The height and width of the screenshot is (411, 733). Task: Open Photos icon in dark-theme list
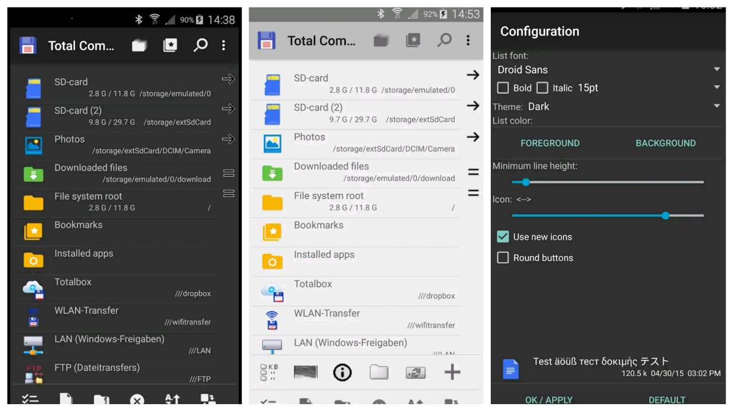click(x=34, y=146)
